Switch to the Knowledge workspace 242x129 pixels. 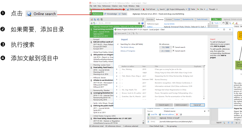pyautogui.click(x=111, y=14)
